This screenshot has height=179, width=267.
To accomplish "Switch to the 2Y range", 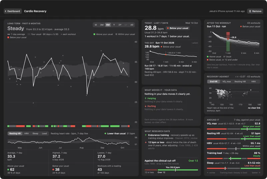I will [x=120, y=25].
